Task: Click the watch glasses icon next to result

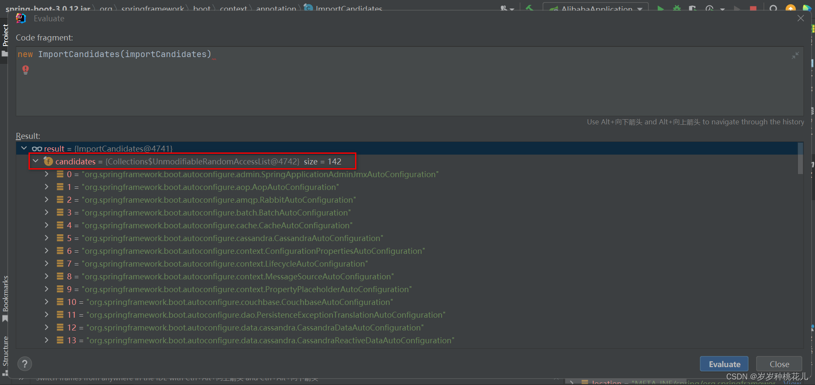Action: 37,149
